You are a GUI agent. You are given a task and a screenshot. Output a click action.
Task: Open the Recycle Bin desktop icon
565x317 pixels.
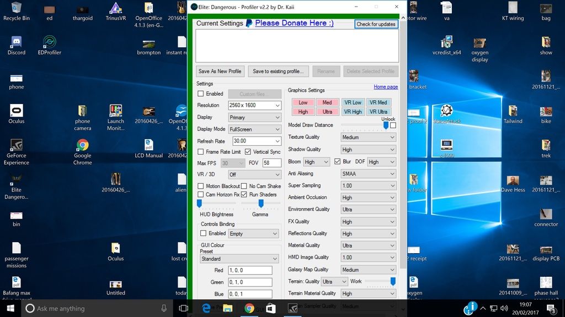point(16,11)
